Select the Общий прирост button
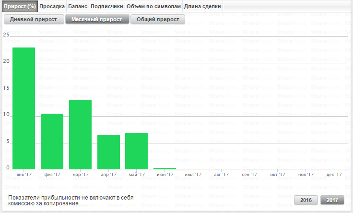 coord(158,19)
